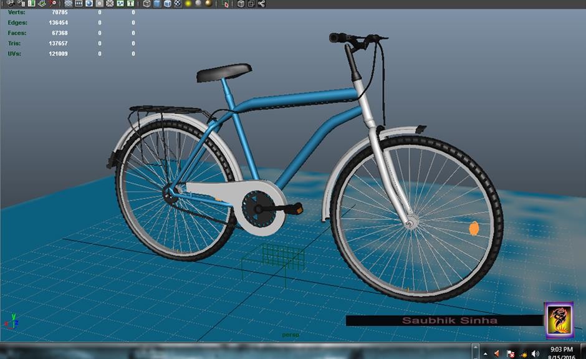Select the image plane icon
Screen dimensions: 586x359
[x=42, y=4]
